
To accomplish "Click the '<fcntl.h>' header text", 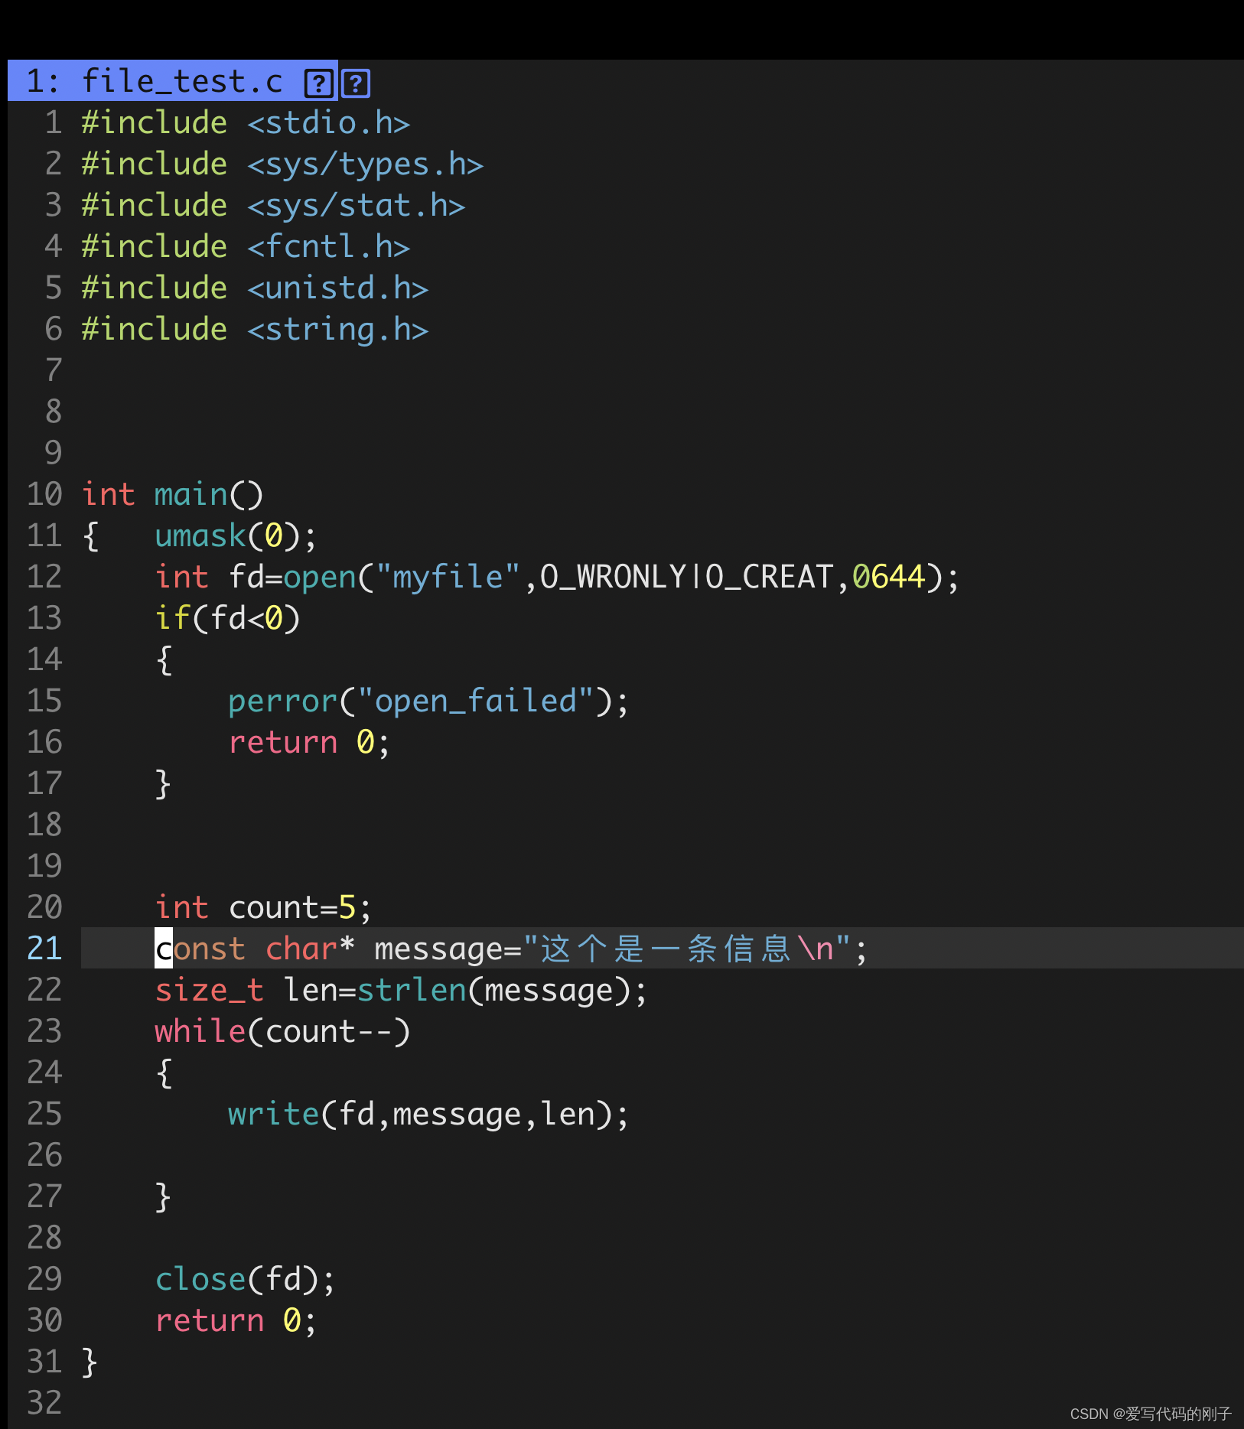I will [x=328, y=247].
